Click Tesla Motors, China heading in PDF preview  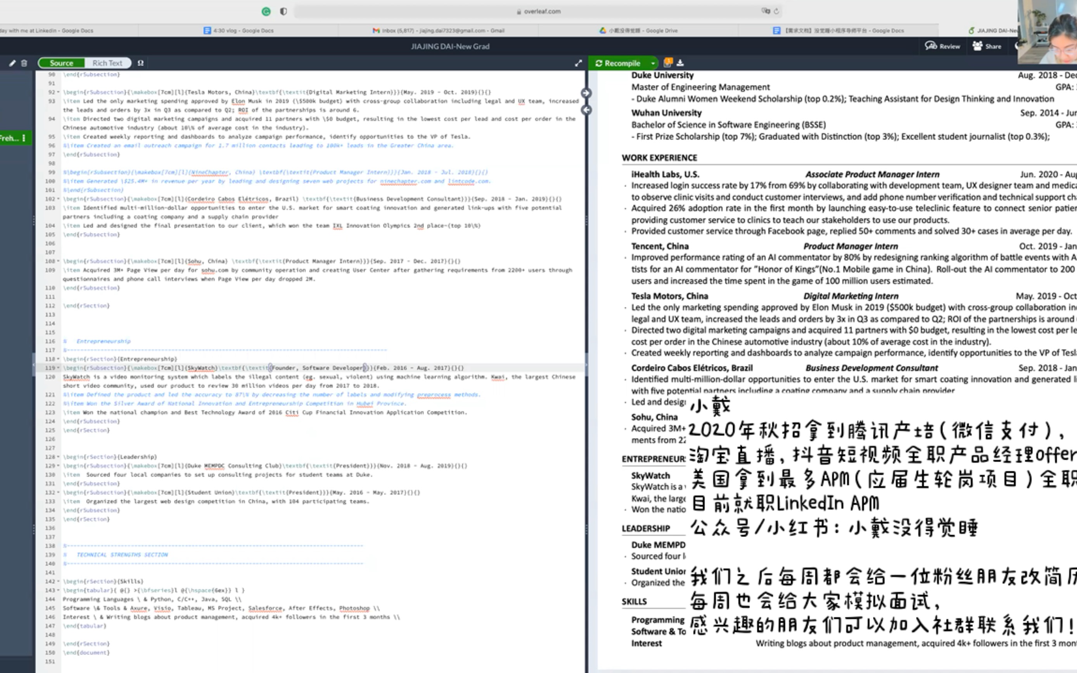coord(670,296)
